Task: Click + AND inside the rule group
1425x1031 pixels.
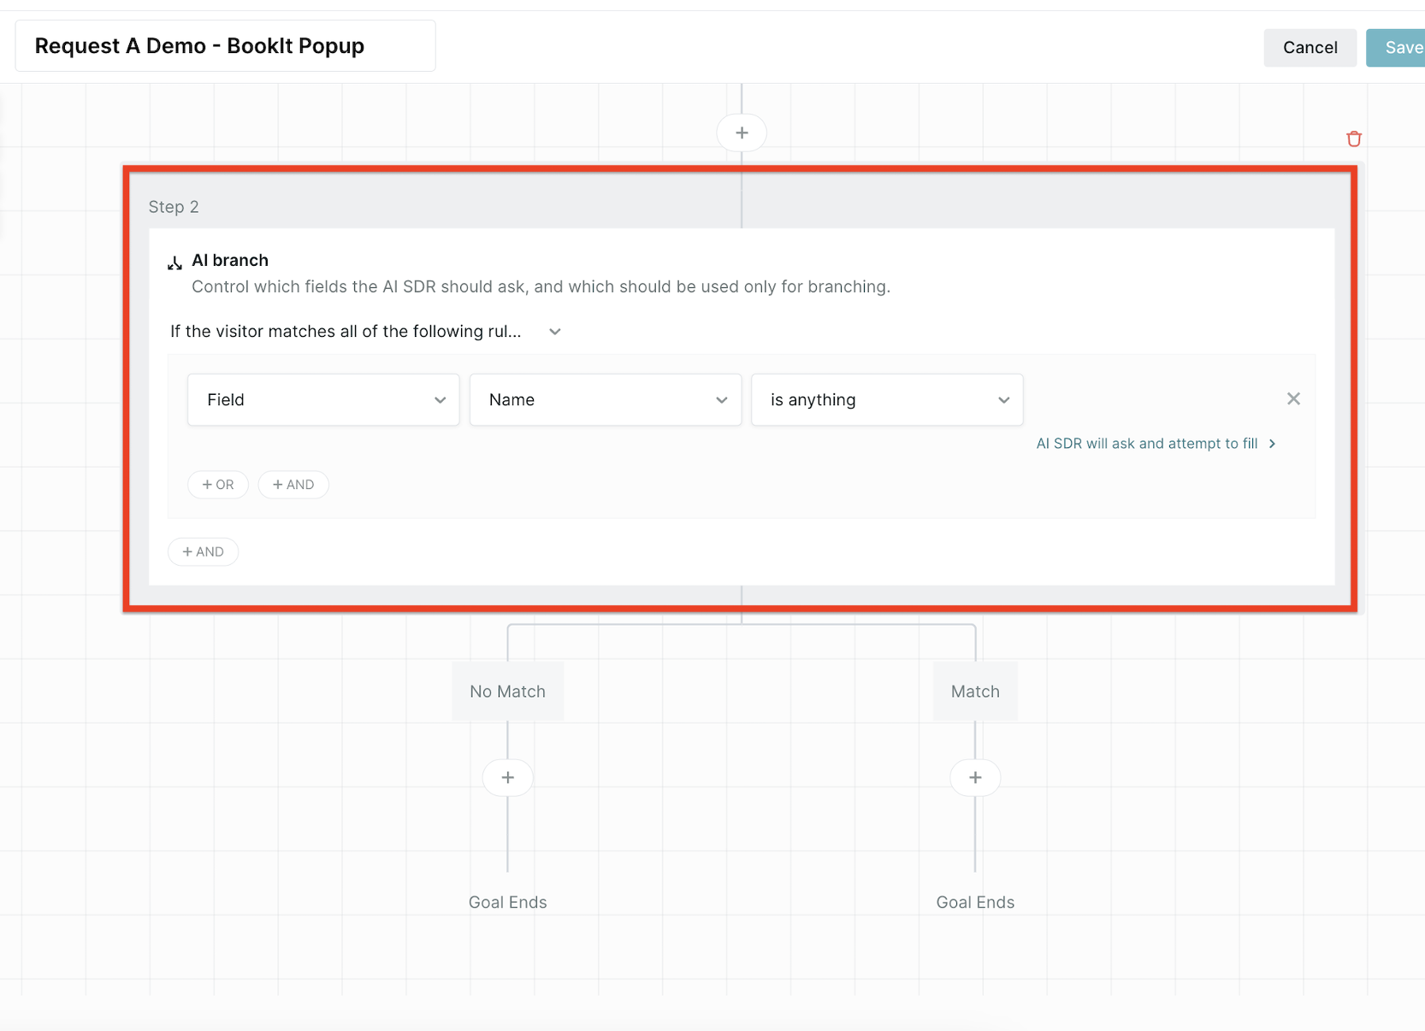Action: (293, 485)
